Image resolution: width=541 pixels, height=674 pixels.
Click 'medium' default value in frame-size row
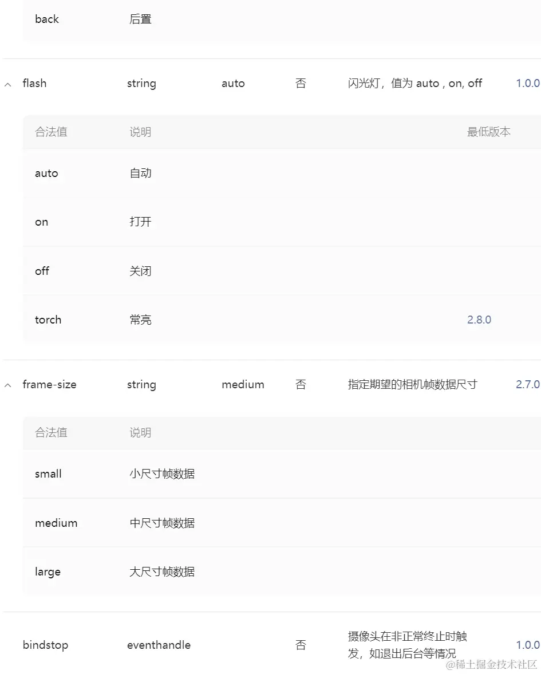click(243, 384)
